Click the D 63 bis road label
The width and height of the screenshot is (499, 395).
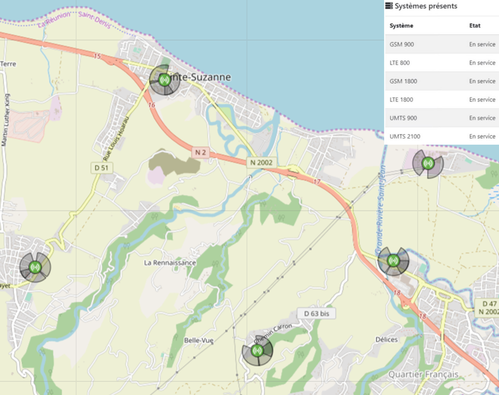[316, 314]
